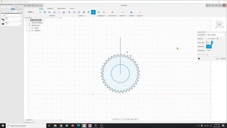Click the Windows search box
The width and height of the screenshot is (227, 128).
26,126
